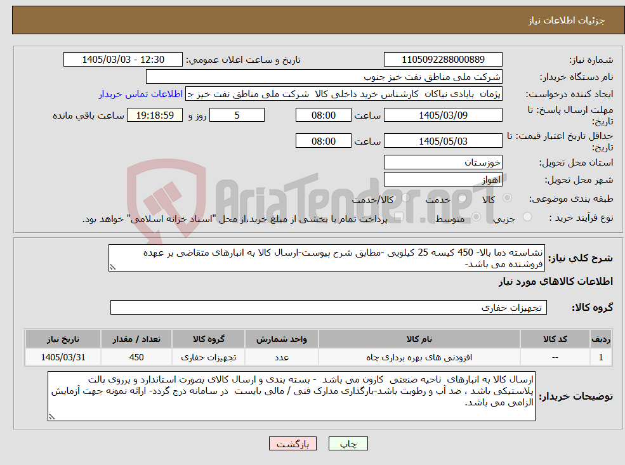Image resolution: width=625 pixels, height=465 pixels.
Task: Click buyer organization name field
Action: coord(324,77)
